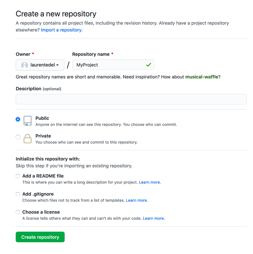
Task: Check the Add .gitignore option
Action: pos(18,194)
